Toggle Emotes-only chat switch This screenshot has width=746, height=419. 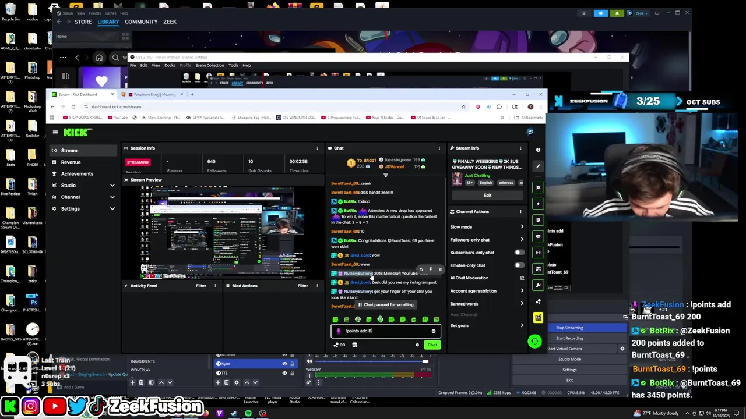click(519, 265)
